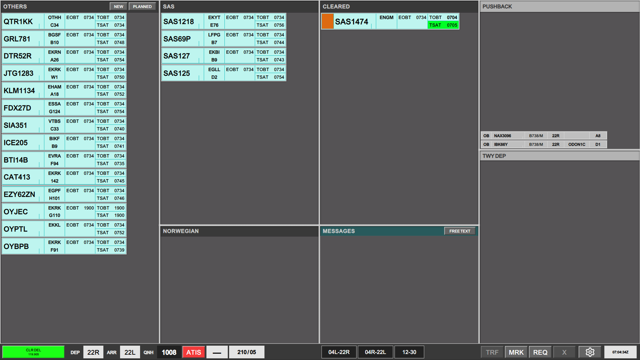Open FREE TEXT in the MESSAGES panel

point(460,231)
